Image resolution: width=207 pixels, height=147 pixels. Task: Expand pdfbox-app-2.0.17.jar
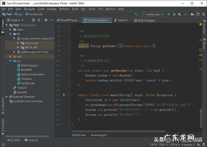(x=14, y=52)
